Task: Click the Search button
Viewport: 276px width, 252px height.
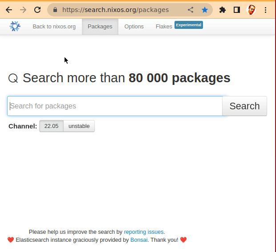Action: [x=244, y=106]
